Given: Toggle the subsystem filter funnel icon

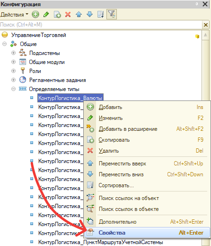Looking at the screenshot, I should [112, 14].
